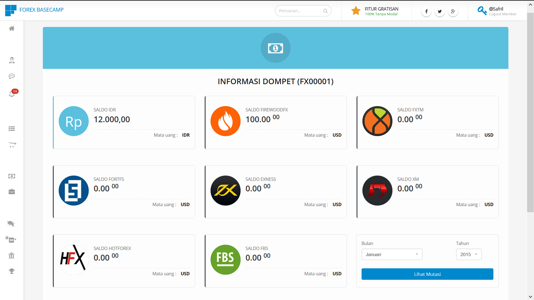Click the 100% Tanpa Modal text
The height and width of the screenshot is (300, 534).
point(381,14)
